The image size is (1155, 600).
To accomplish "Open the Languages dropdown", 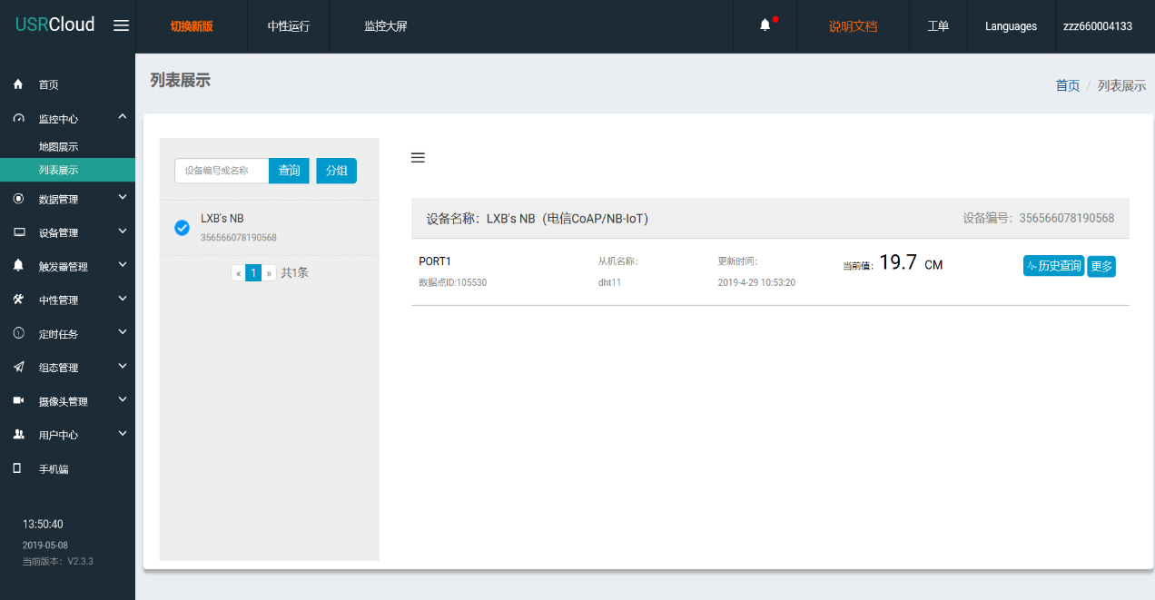I will (1011, 26).
